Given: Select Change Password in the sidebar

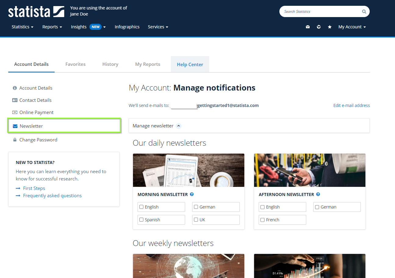Looking at the screenshot, I should (x=38, y=140).
